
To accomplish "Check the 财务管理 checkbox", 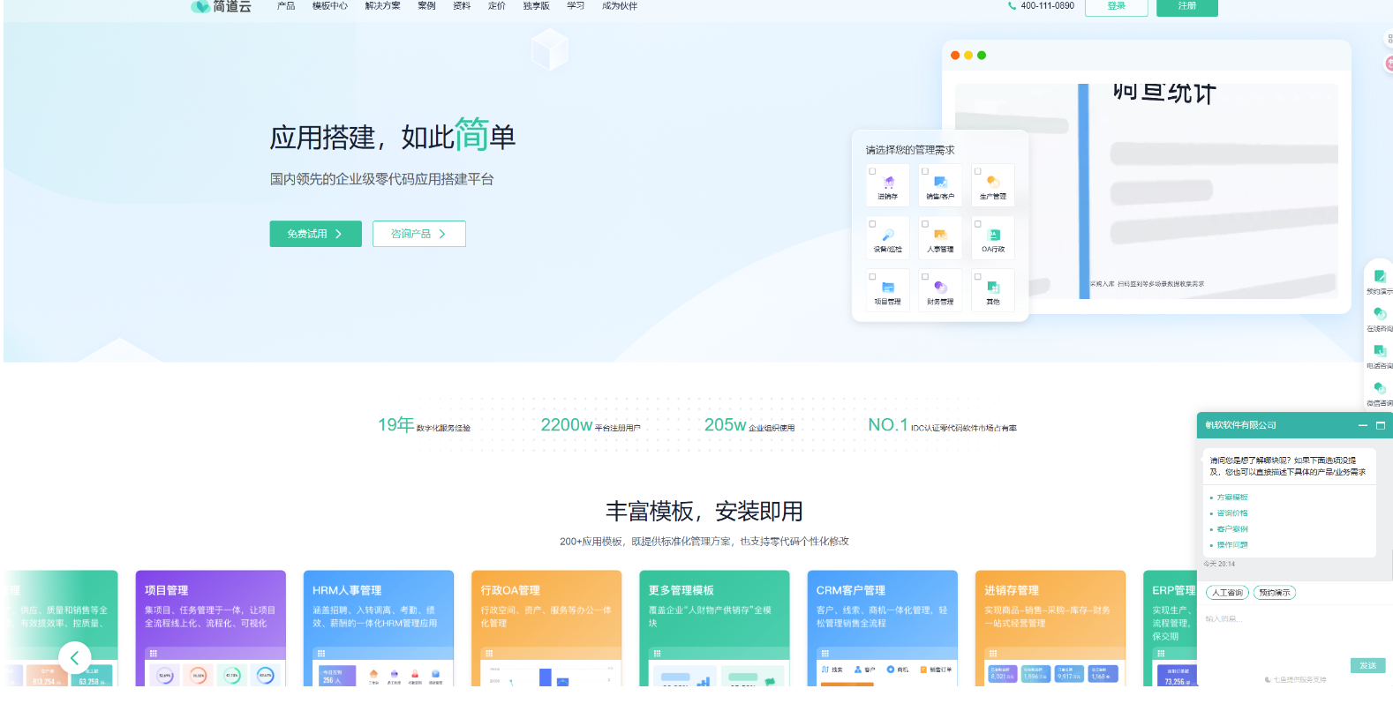I will (x=925, y=277).
